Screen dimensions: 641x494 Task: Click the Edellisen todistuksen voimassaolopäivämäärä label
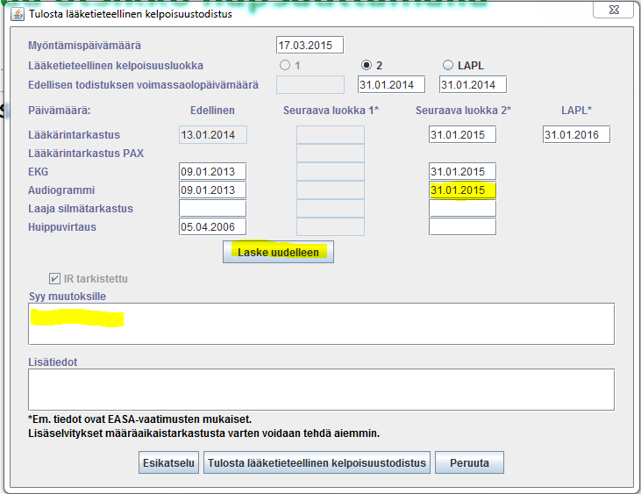143,84
